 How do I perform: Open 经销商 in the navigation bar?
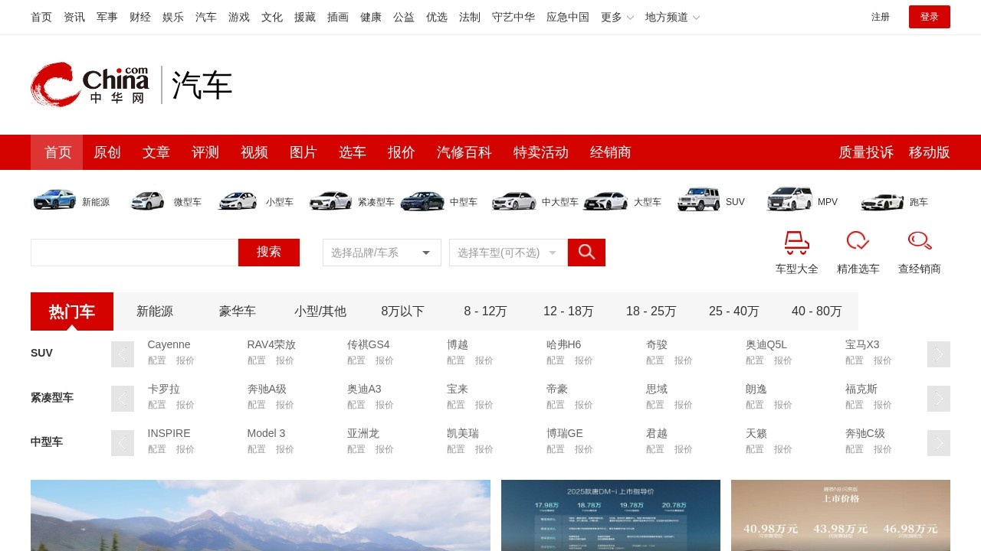(x=611, y=152)
